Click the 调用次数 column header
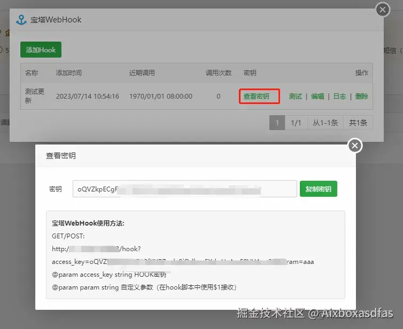The height and width of the screenshot is (329, 403). click(219, 73)
